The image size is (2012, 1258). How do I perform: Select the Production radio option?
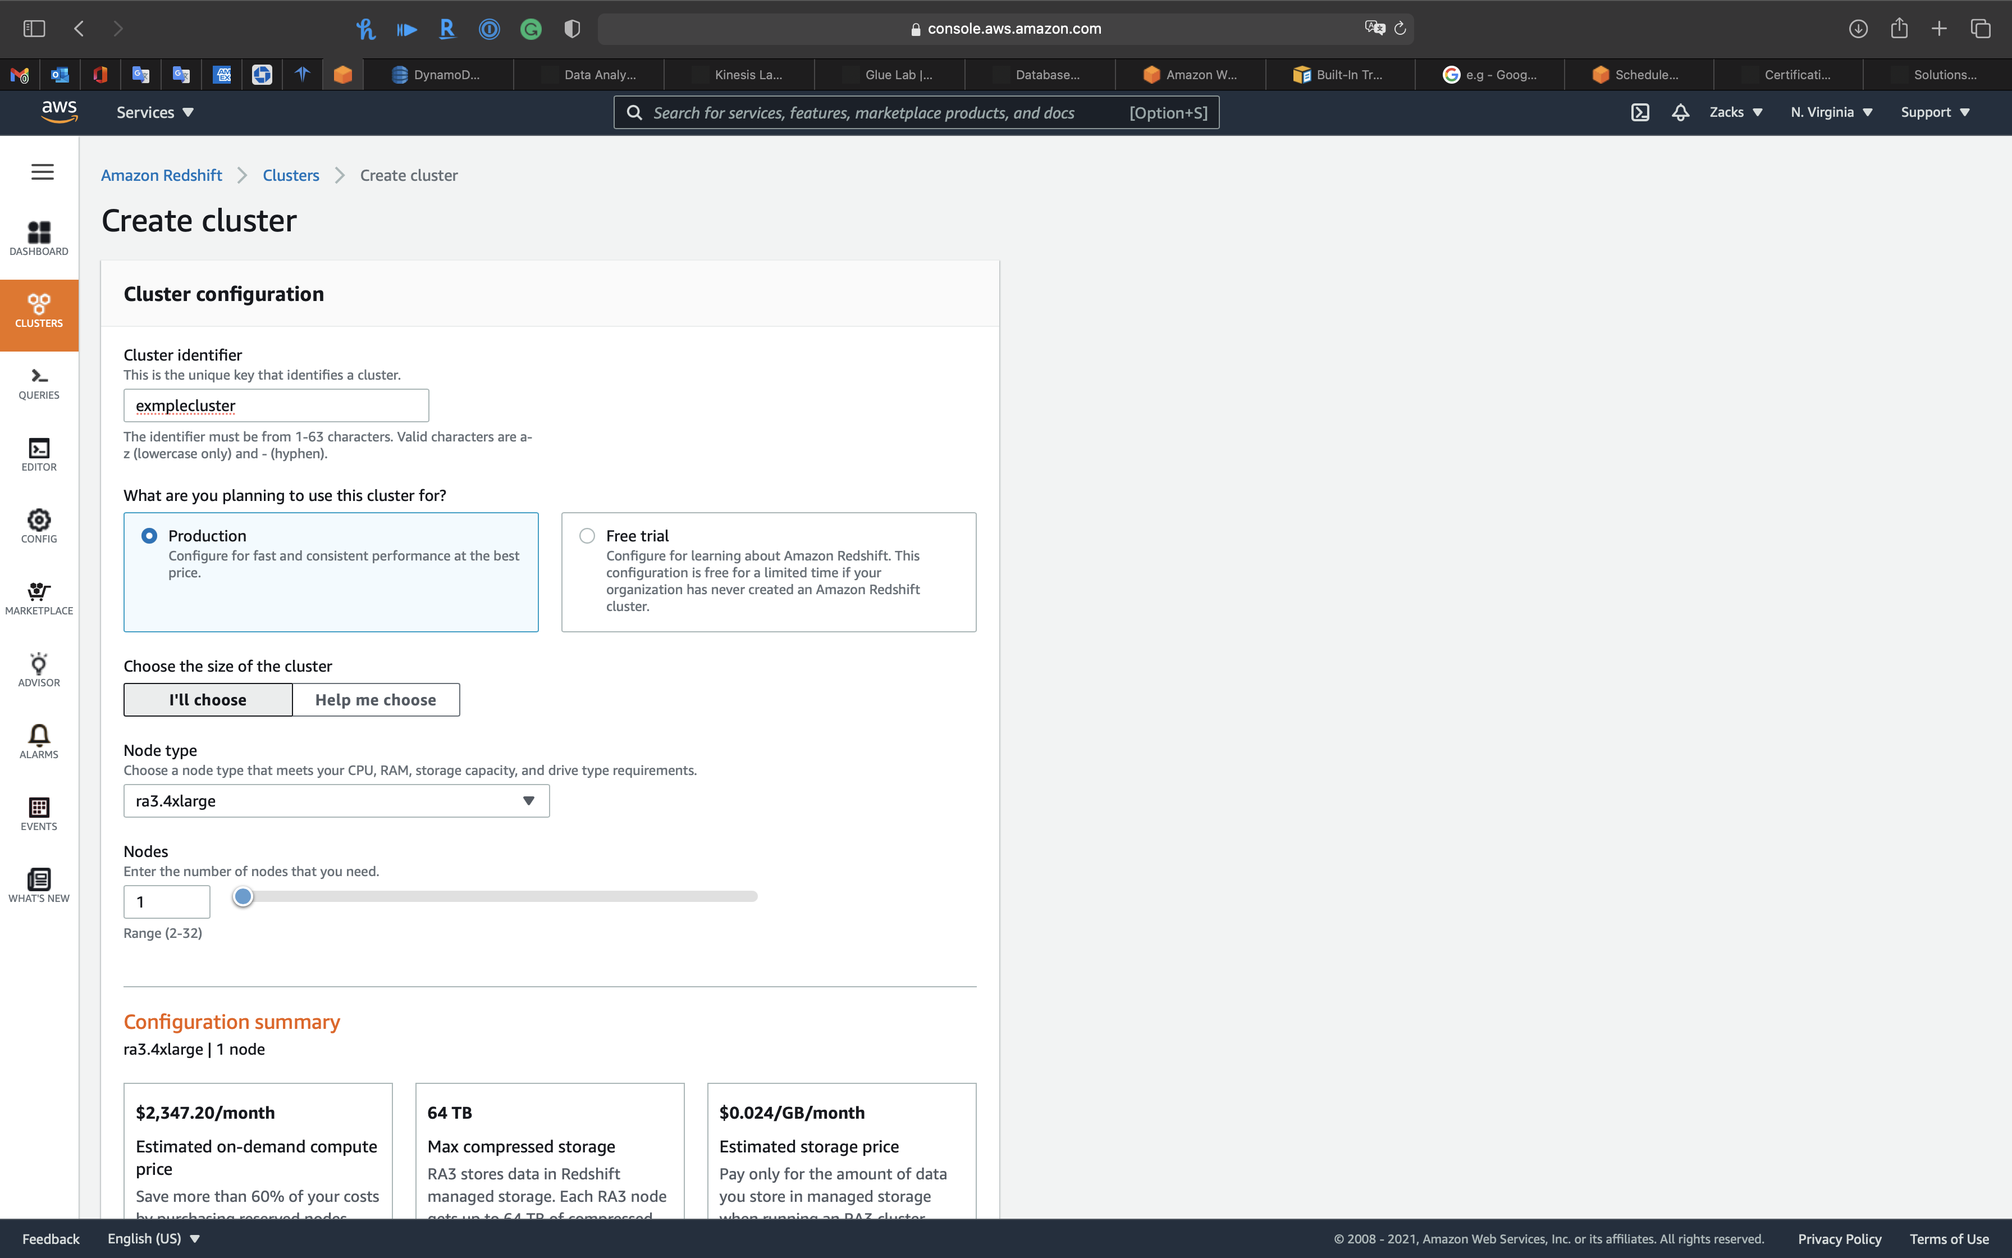[150, 536]
